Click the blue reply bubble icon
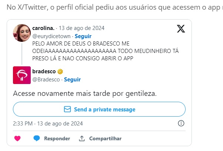This screenshot has width=223, height=151. 37,138
